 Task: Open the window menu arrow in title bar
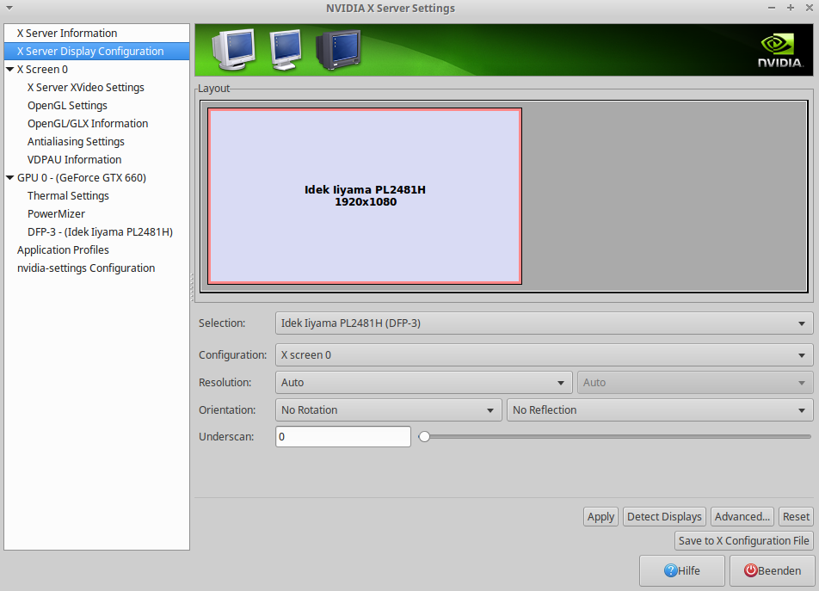9,8
